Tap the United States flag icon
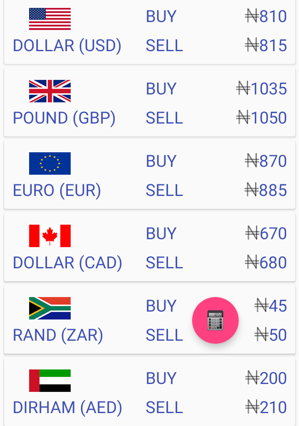The image size is (299, 426). point(50,19)
